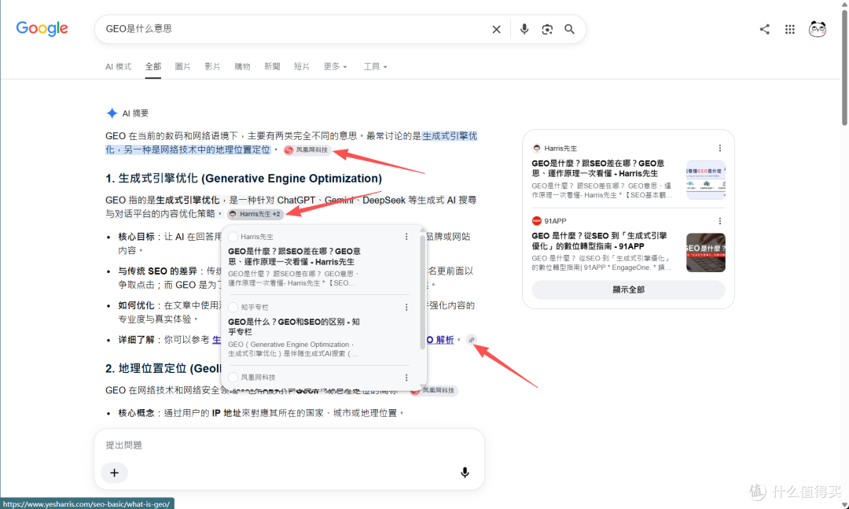Click the Harris先生 favicon in sidebar
849x509 pixels.
coord(537,148)
